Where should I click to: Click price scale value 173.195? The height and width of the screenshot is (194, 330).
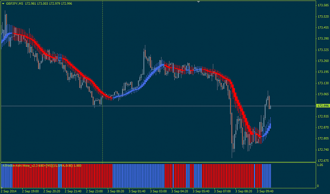pos(323,72)
